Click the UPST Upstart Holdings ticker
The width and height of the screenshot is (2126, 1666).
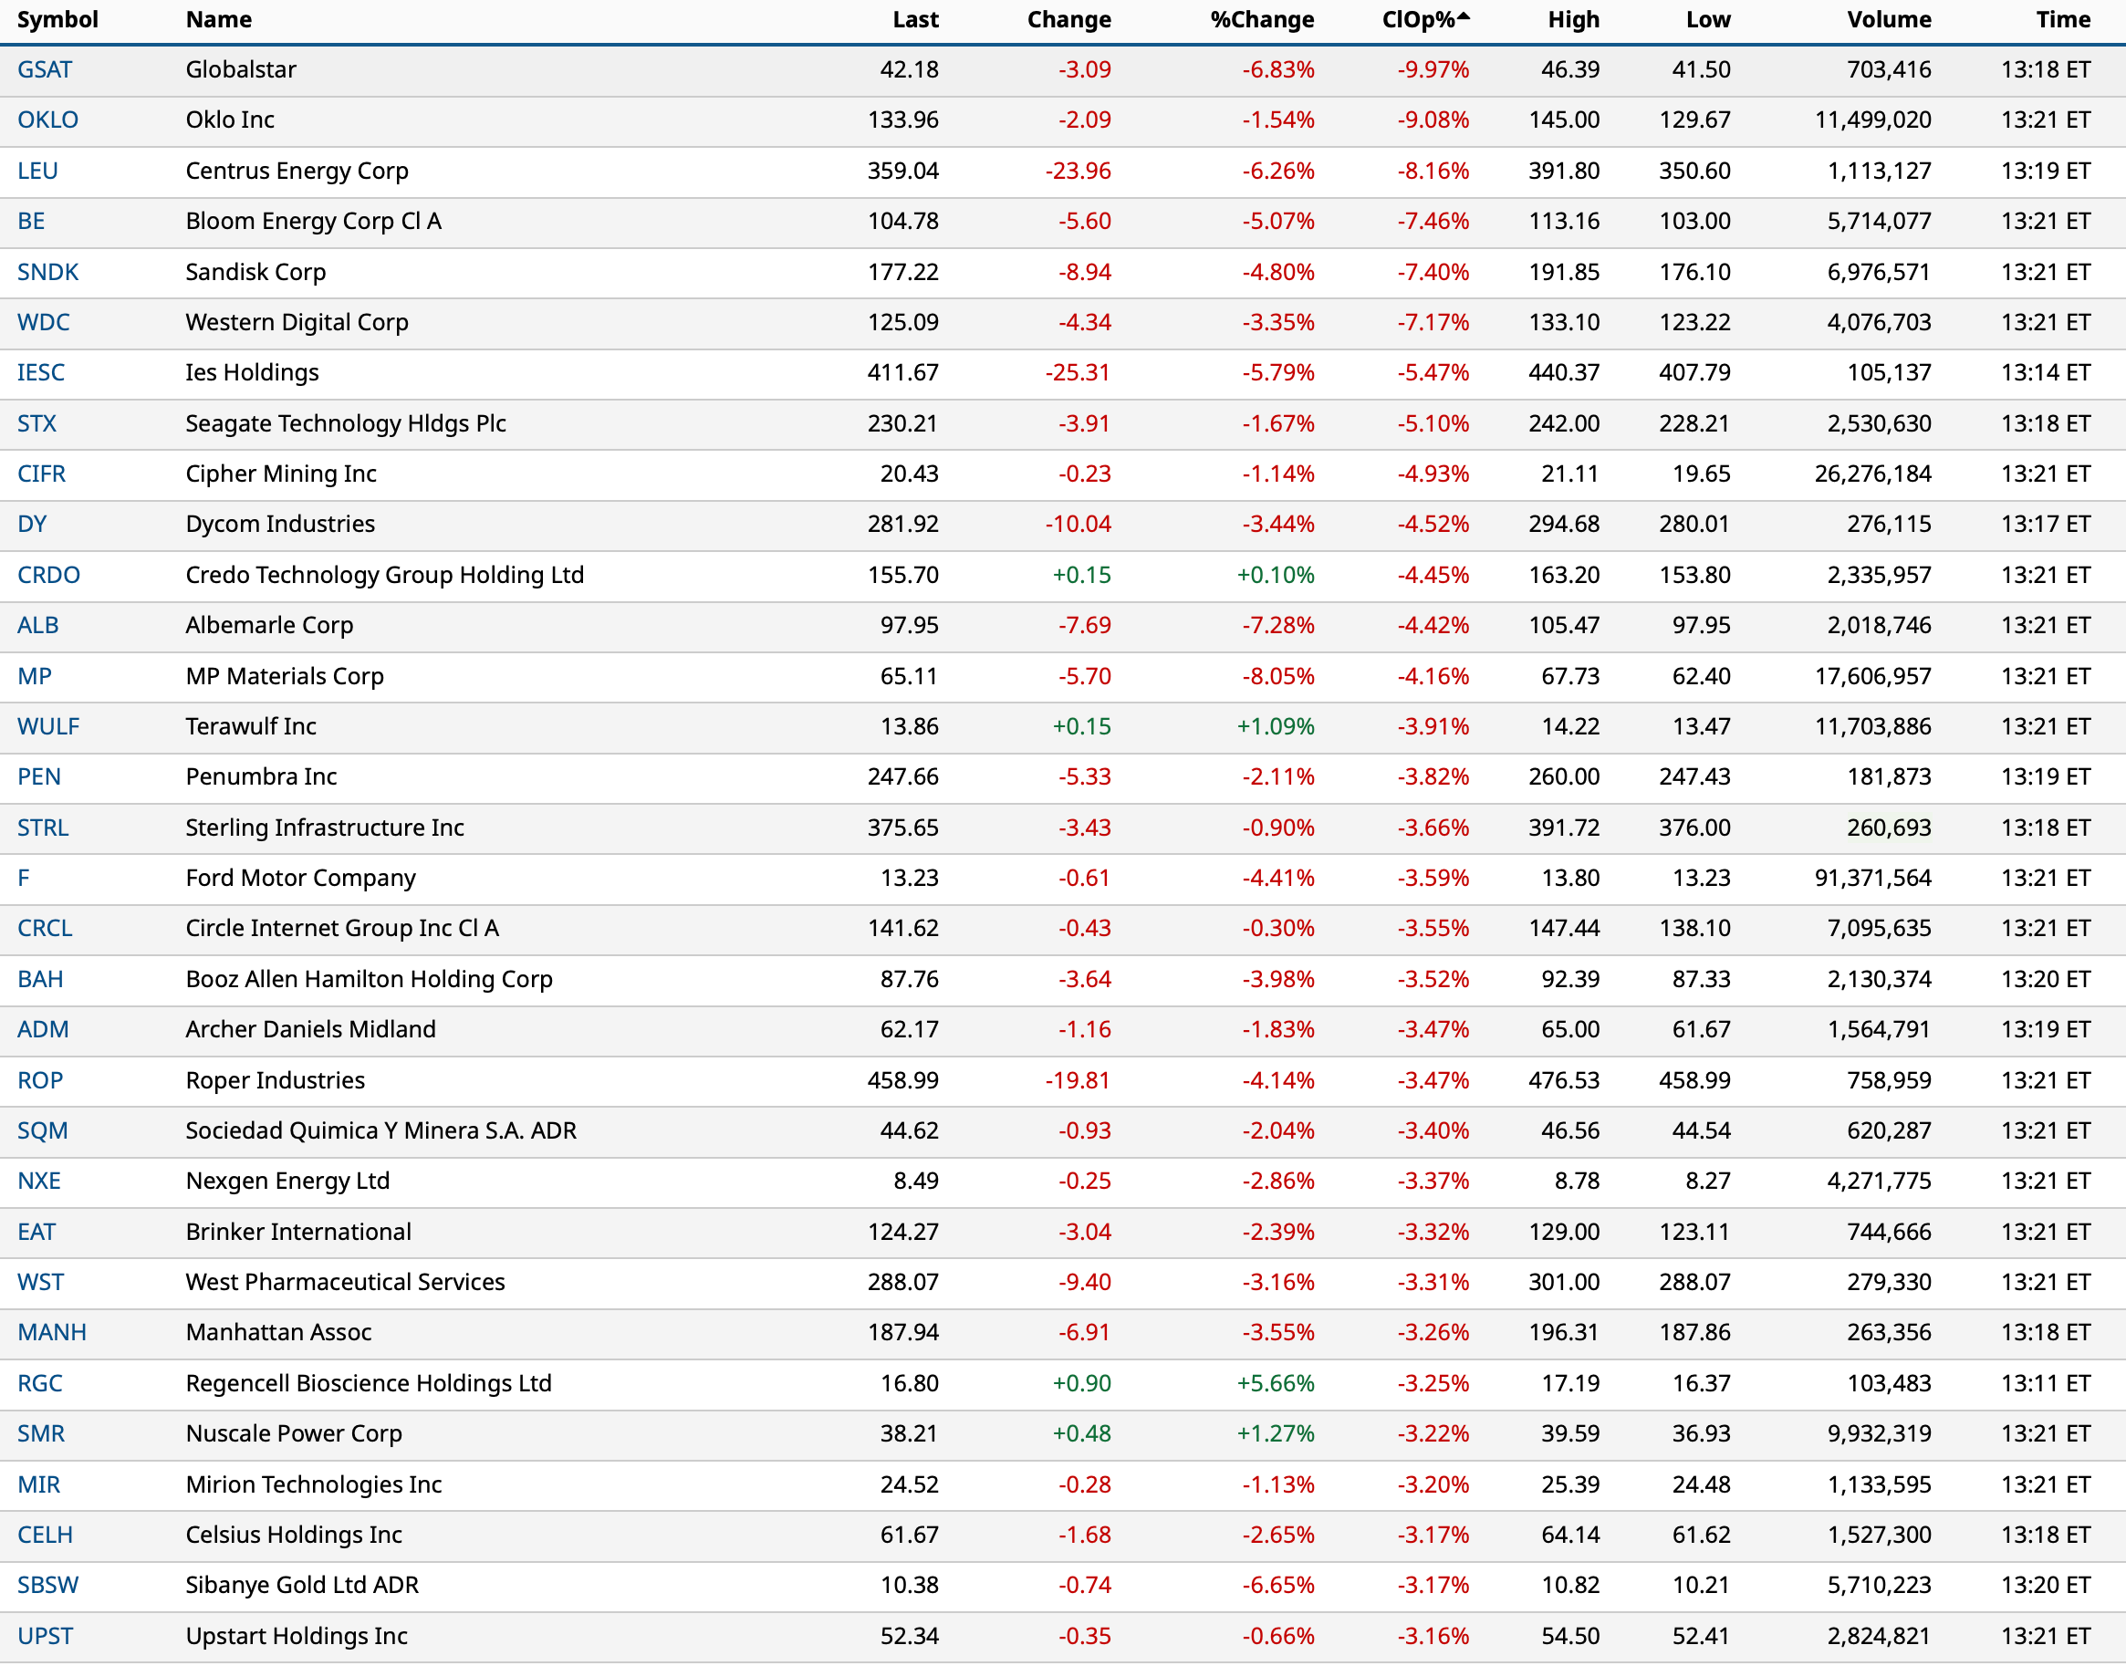tap(45, 1636)
